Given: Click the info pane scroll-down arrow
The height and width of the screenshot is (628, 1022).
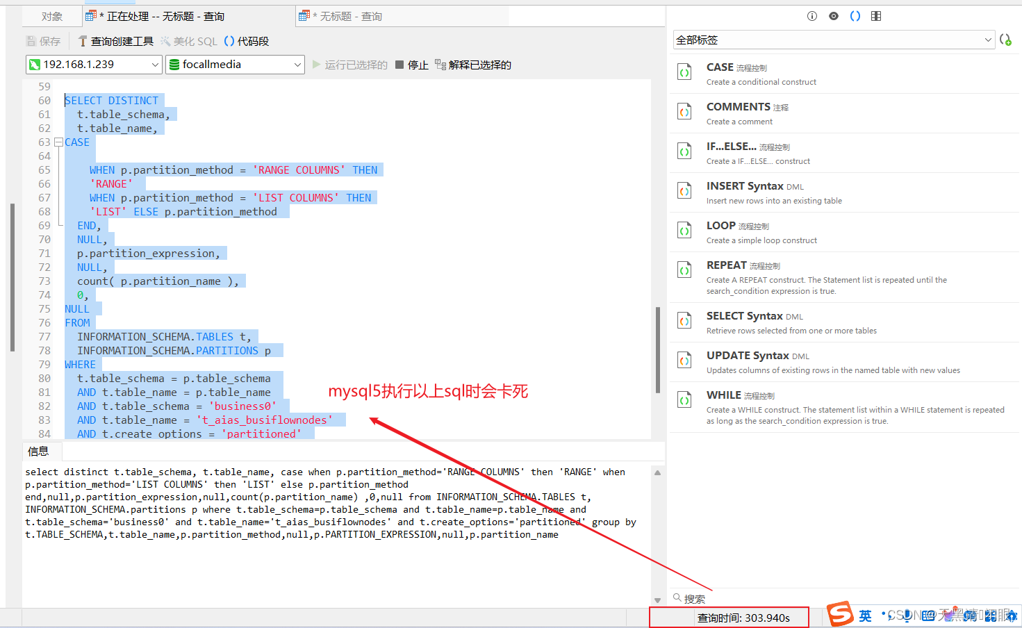Looking at the screenshot, I should pos(657,600).
